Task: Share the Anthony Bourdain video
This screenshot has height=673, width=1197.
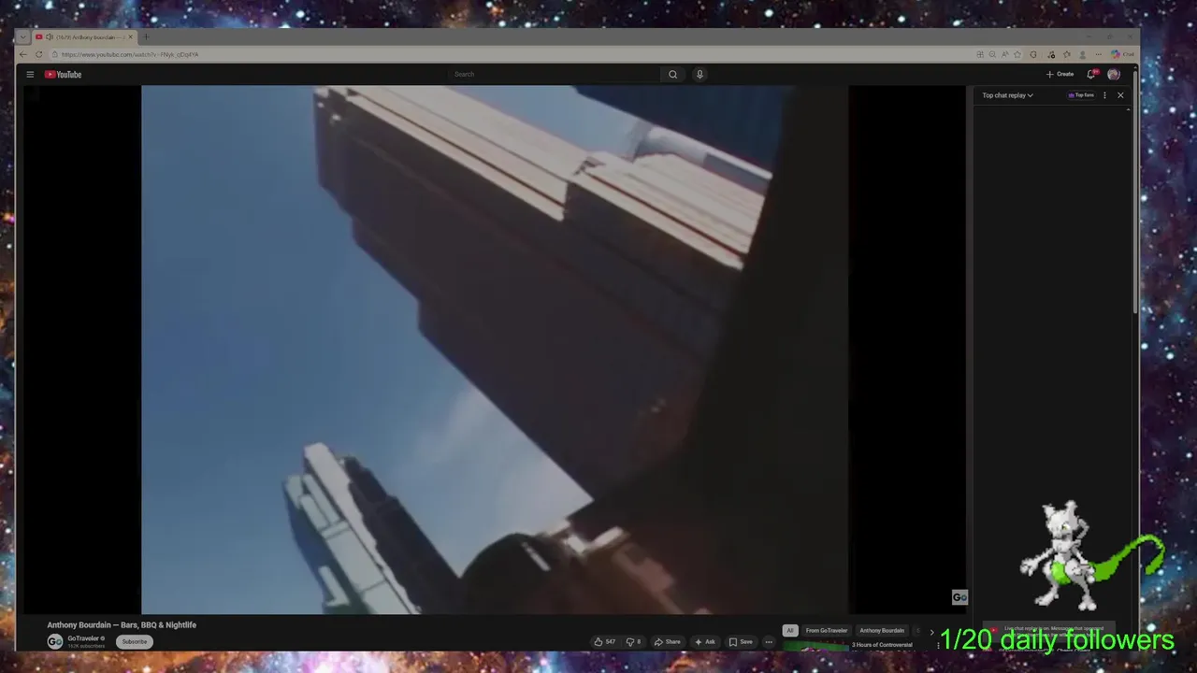Action: (x=667, y=642)
